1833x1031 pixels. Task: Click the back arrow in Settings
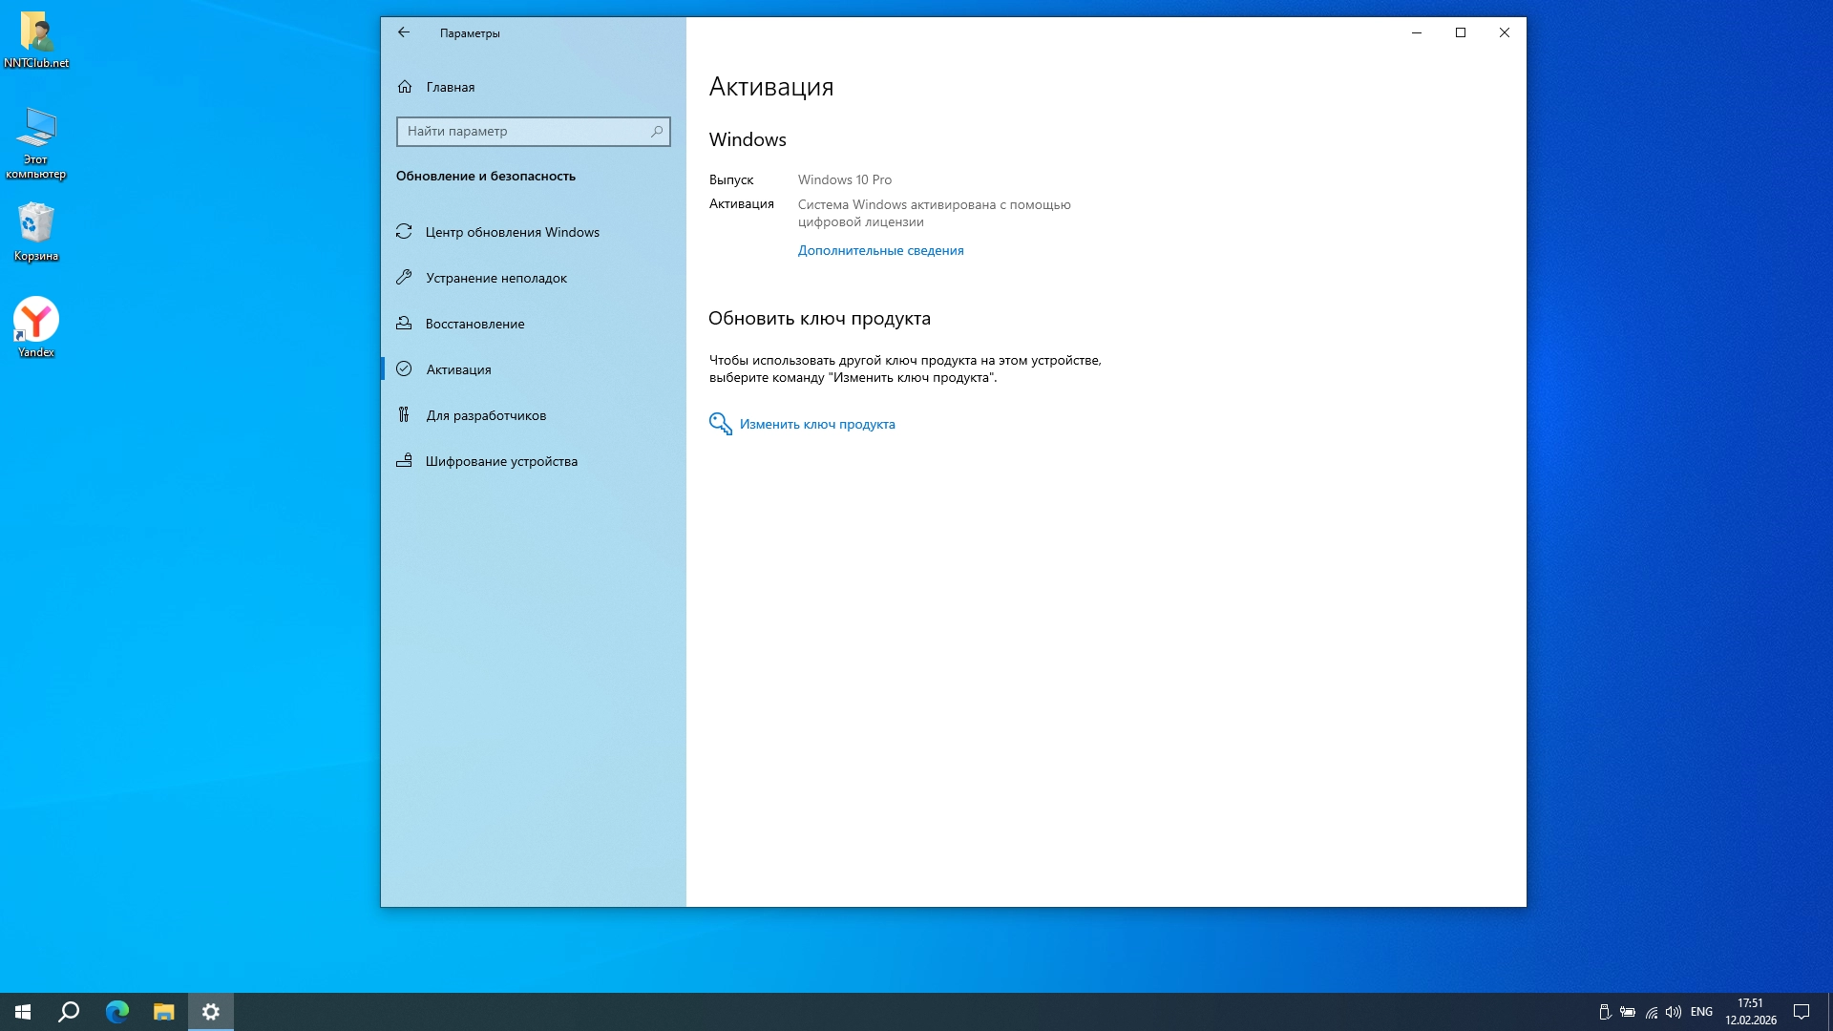coord(404,32)
